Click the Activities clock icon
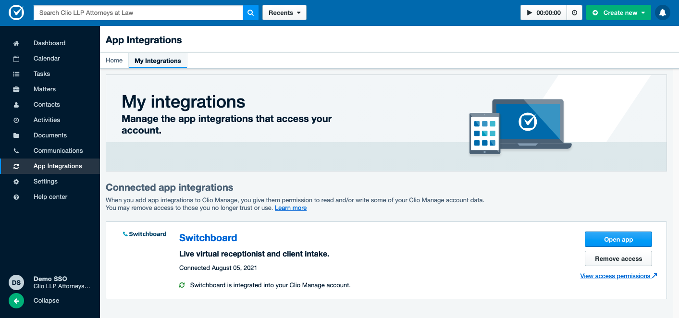This screenshot has height=318, width=679. [x=16, y=120]
